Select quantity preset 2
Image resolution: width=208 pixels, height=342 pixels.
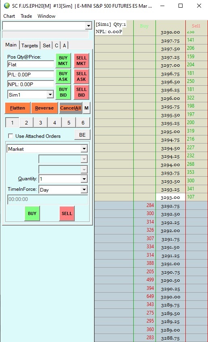(26, 122)
